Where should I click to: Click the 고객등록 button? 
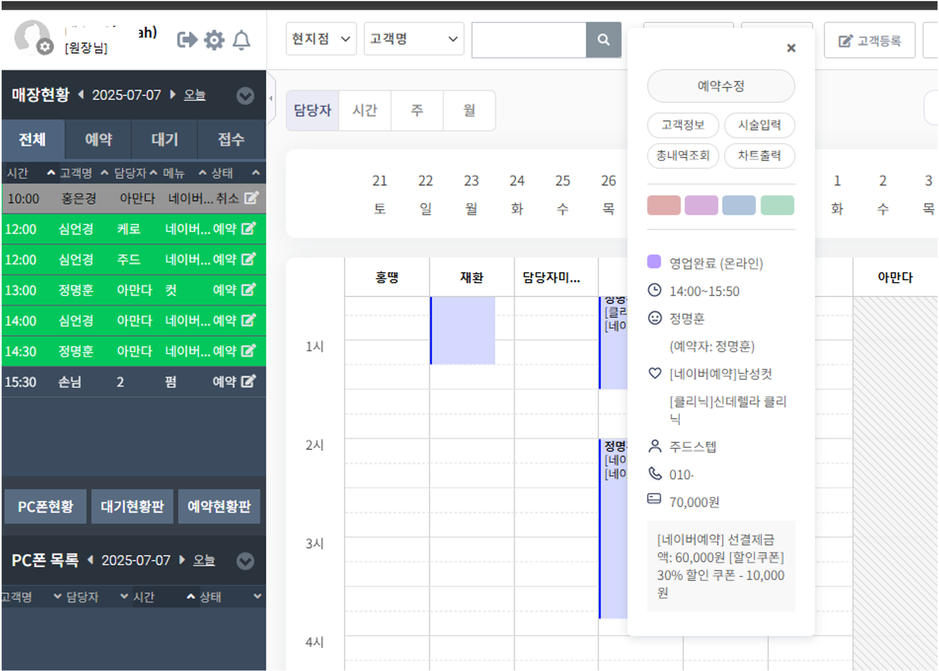(869, 40)
